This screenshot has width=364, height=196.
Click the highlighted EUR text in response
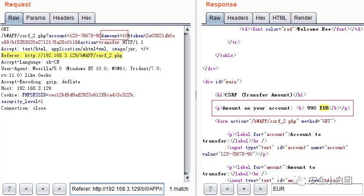324,108
